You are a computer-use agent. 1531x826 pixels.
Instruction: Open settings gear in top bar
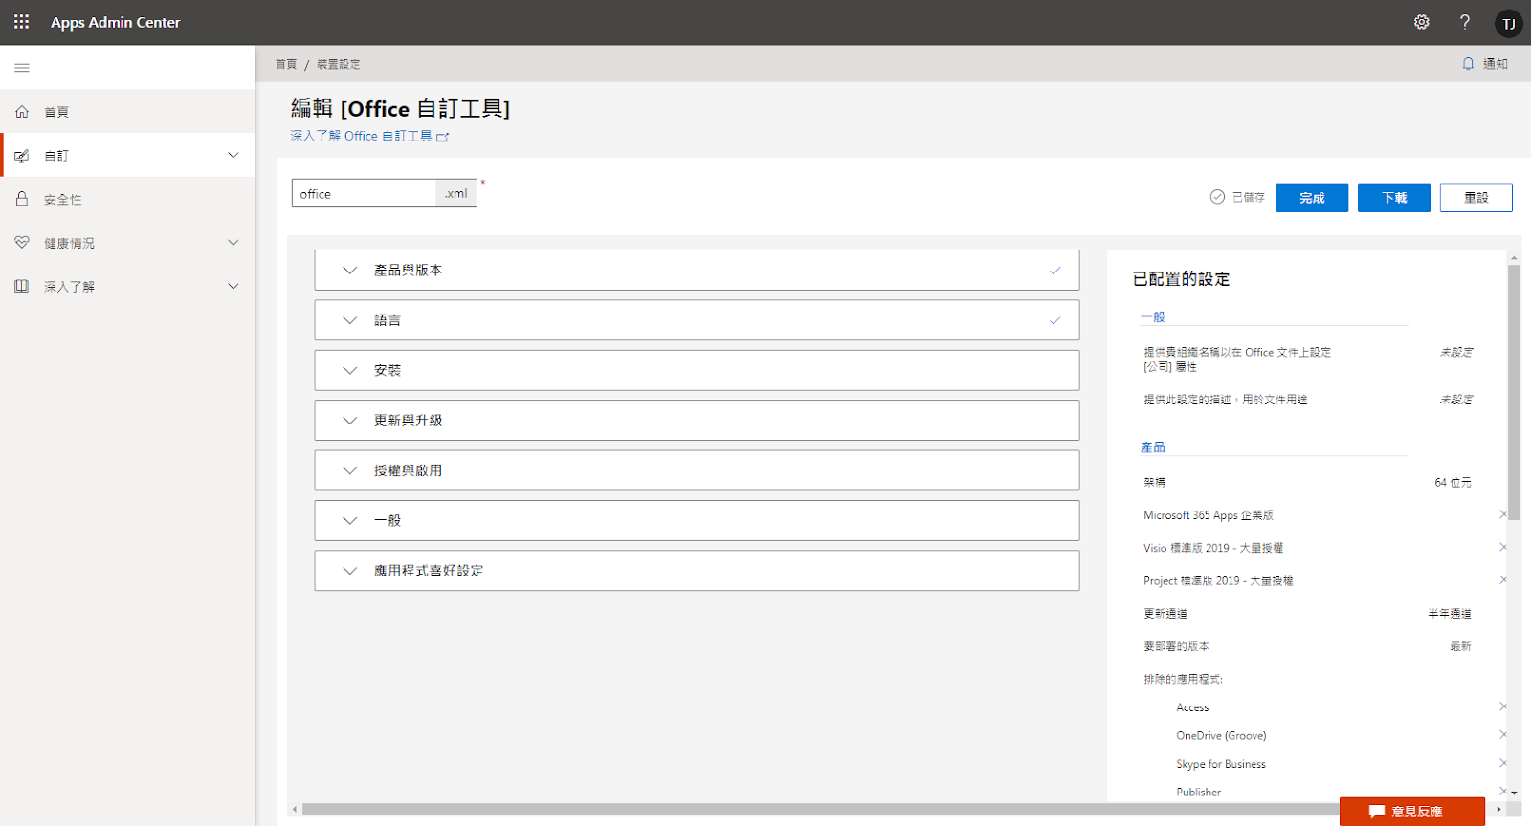coord(1422,22)
